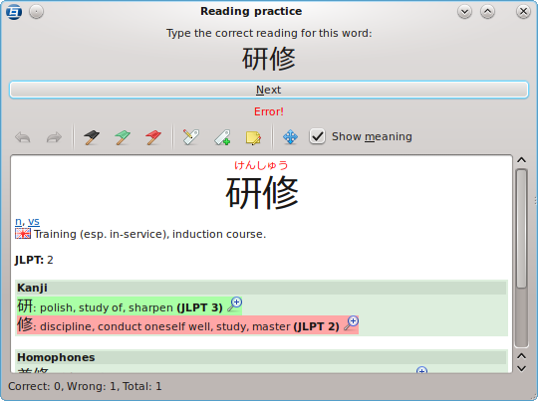
Task: Click the tag with pencil icon
Action: (191, 137)
